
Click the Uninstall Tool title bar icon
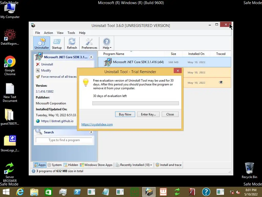(x=33, y=25)
